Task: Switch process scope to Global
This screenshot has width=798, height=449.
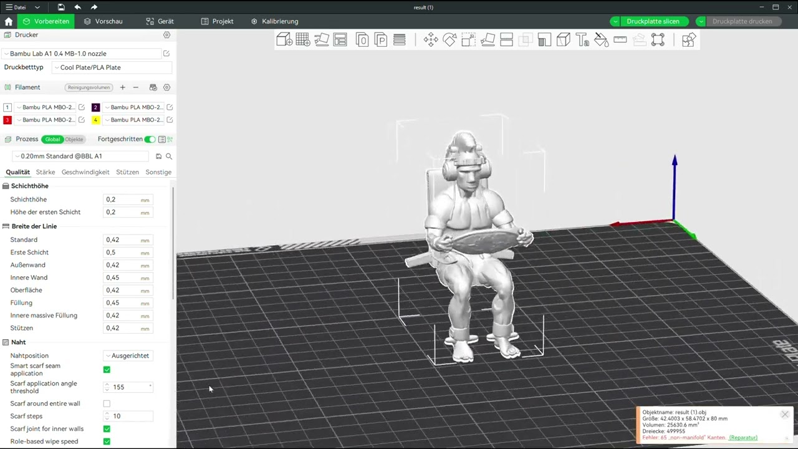Action: tap(52, 139)
